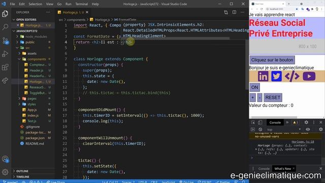Select the What's New drawer tab
This screenshot has width=325, height=183.
tap(283, 169)
